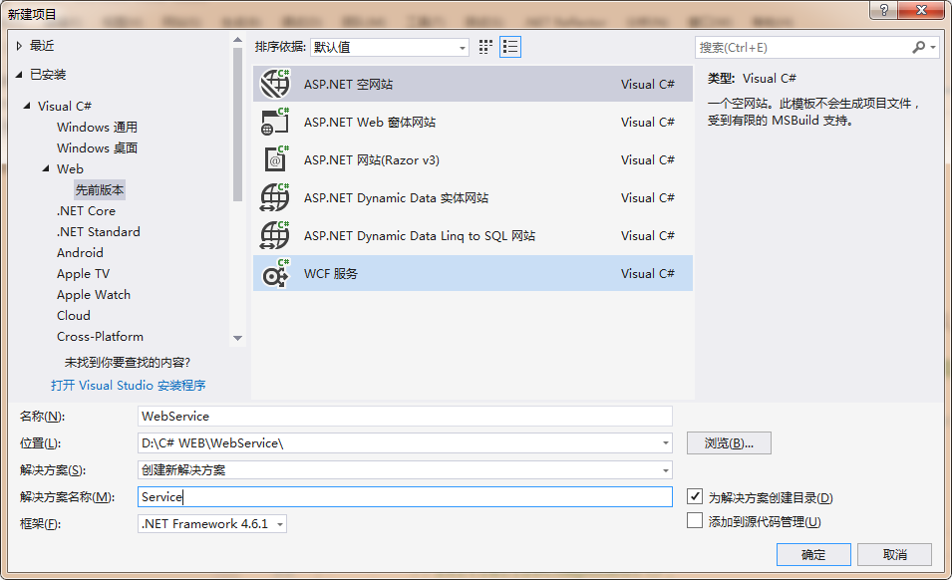Switch templates to list view
The image size is (952, 580).
coord(510,47)
